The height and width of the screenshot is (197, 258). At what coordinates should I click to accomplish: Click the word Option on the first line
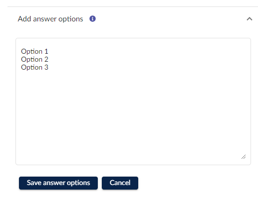[31, 51]
